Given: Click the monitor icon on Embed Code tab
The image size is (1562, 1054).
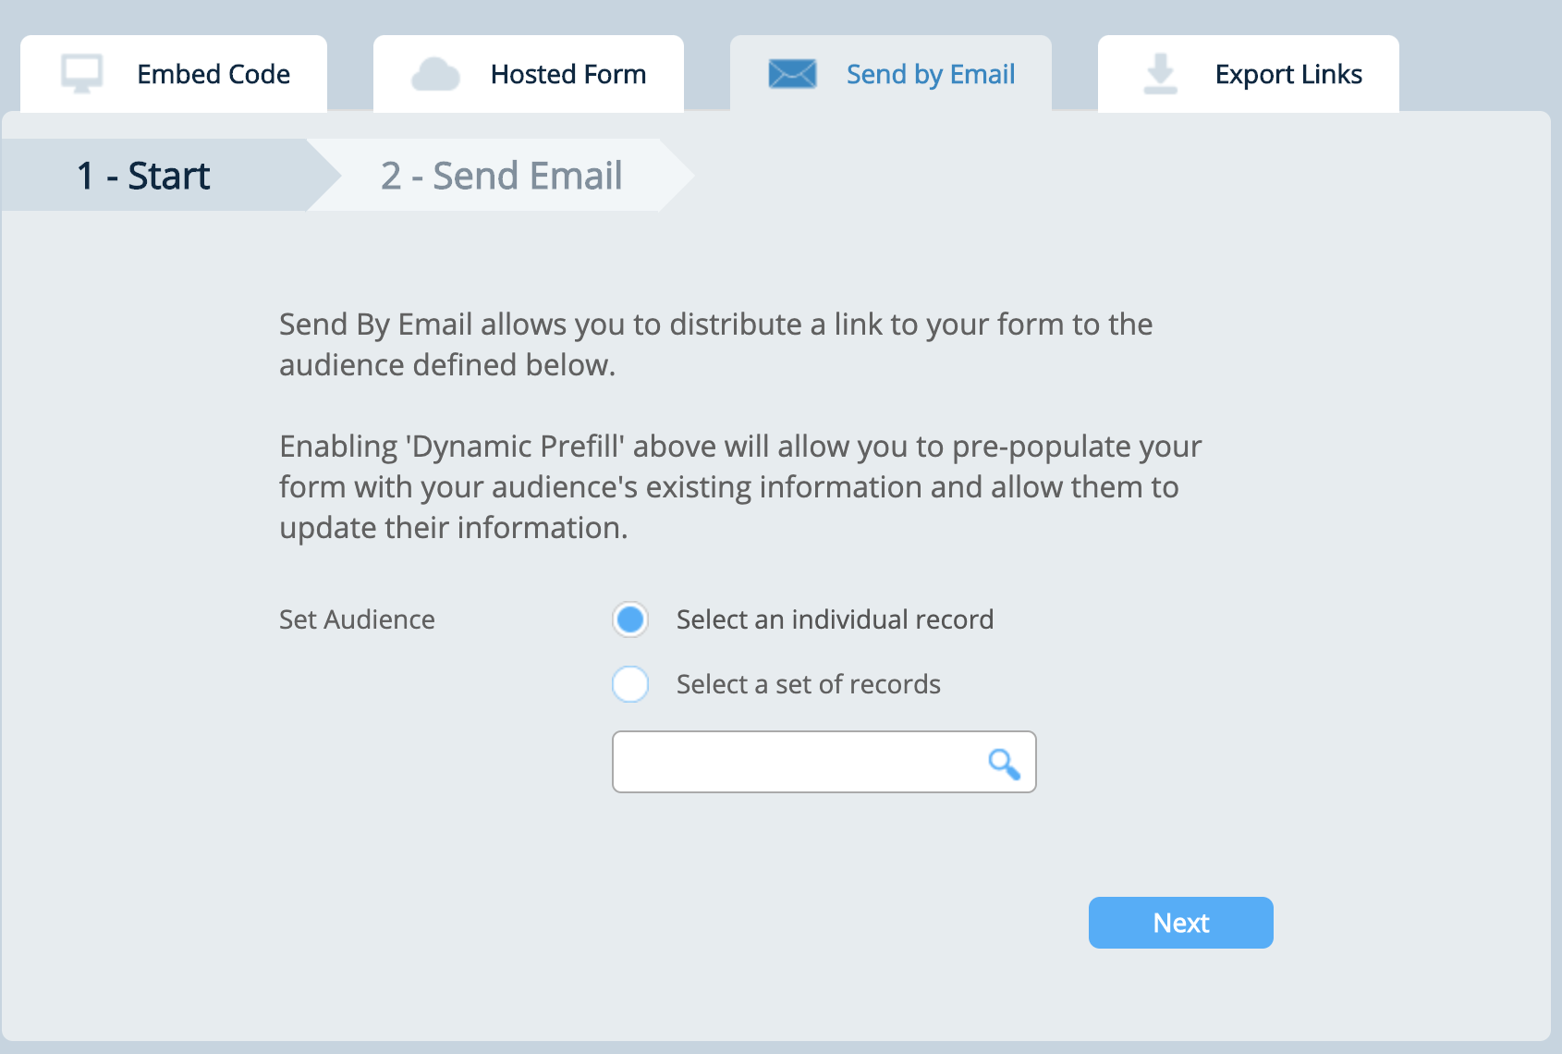Looking at the screenshot, I should coord(83,72).
